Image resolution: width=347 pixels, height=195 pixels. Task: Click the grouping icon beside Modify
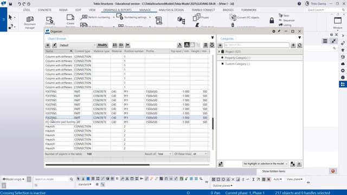click(x=114, y=45)
